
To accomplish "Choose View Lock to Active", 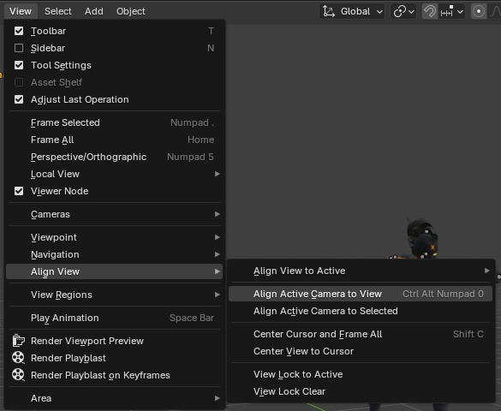I will [361, 374].
